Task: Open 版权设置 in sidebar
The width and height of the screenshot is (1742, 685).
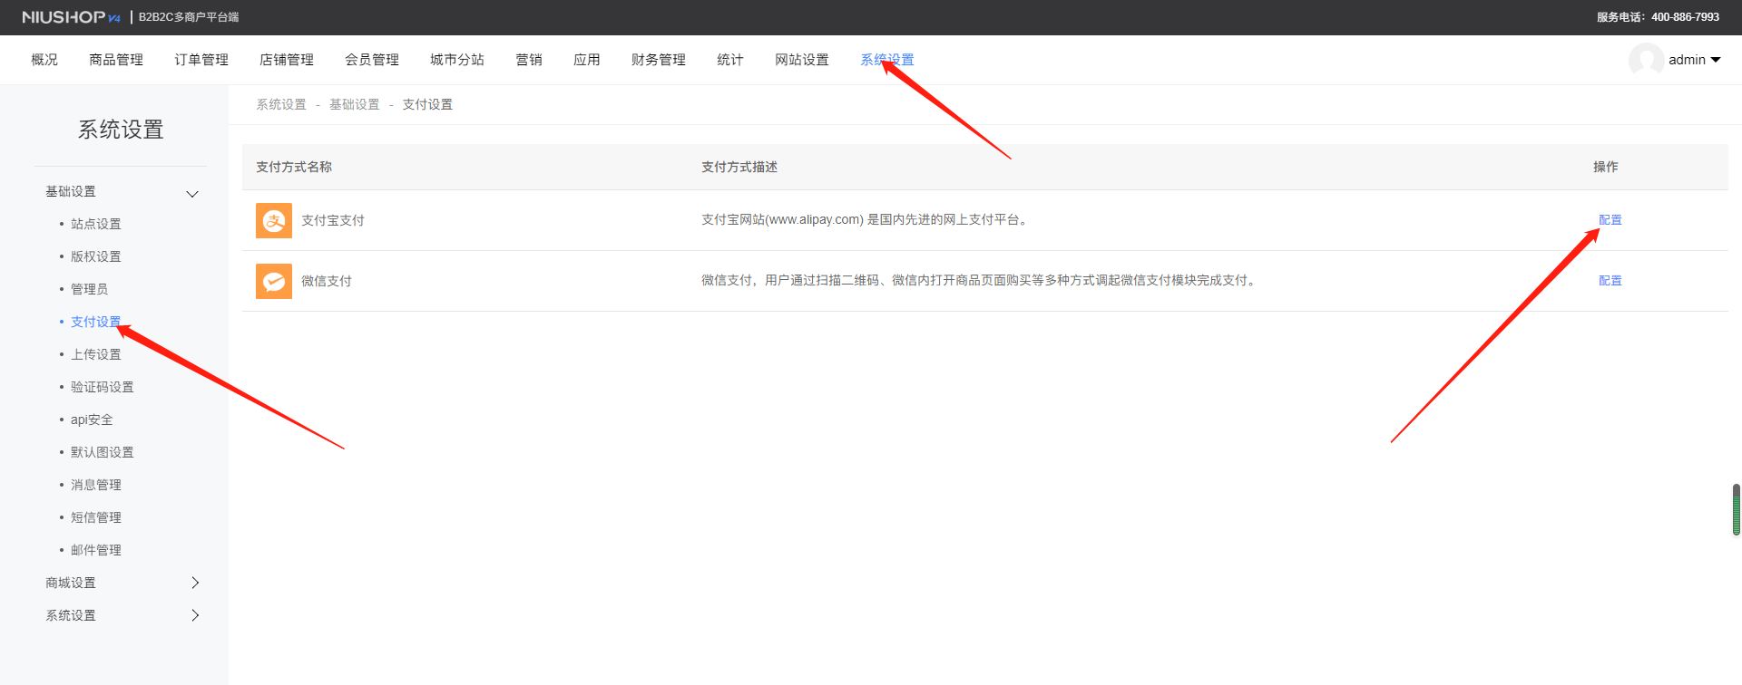Action: click(96, 256)
